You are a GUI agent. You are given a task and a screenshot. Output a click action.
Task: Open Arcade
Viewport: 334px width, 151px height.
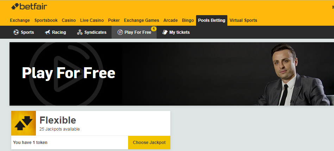(171, 20)
